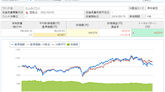Image resolution: width=165 pixels, height=92 pixels.
Task: Click the green 純資産 legend swatch
Action: coord(68,45)
